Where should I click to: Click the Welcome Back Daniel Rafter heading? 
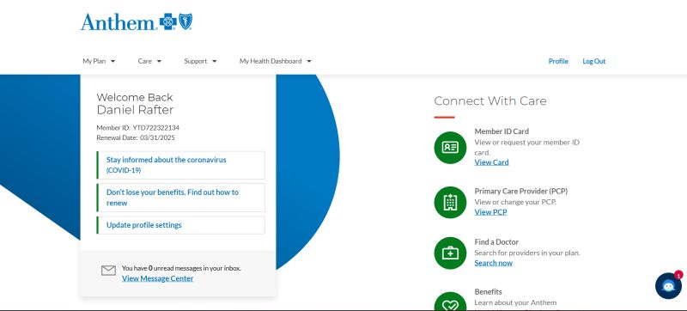[x=135, y=103]
